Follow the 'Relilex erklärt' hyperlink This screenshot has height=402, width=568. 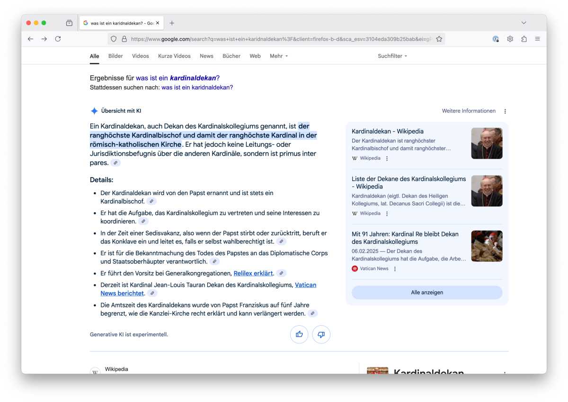point(253,273)
